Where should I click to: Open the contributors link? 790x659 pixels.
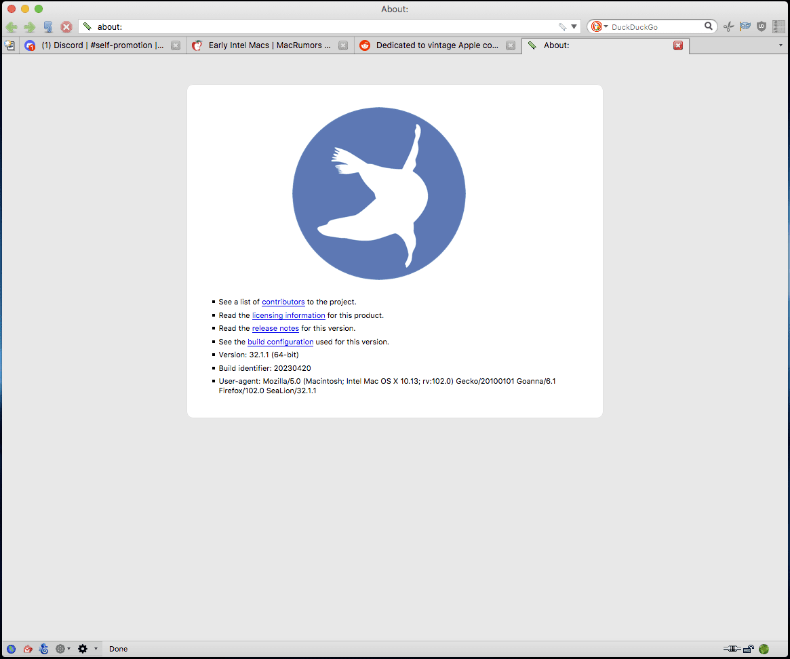point(283,302)
